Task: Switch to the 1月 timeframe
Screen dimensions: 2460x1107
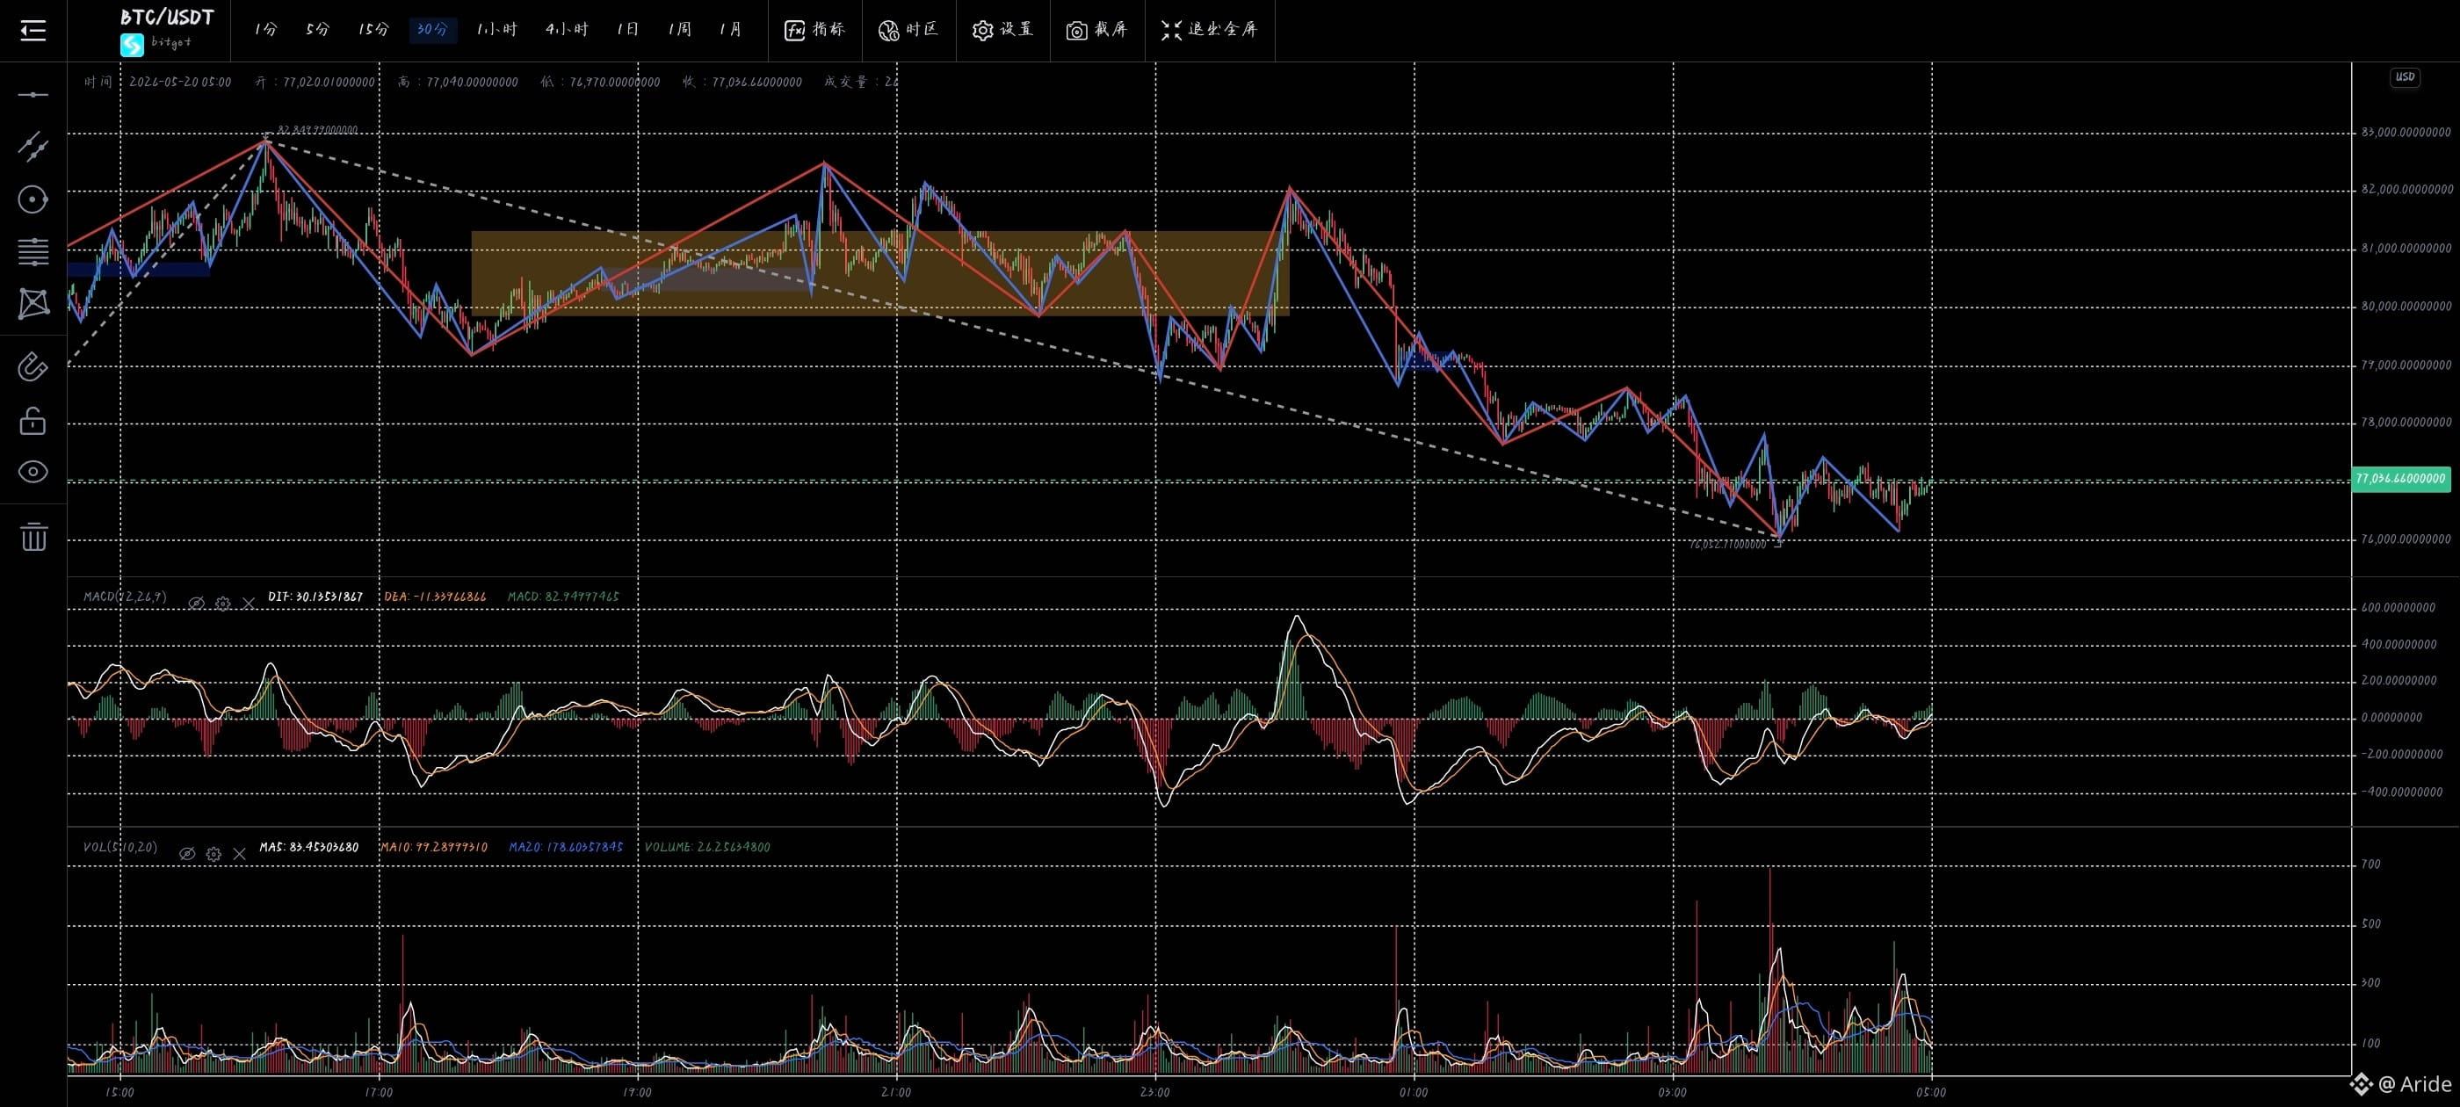Action: [731, 30]
